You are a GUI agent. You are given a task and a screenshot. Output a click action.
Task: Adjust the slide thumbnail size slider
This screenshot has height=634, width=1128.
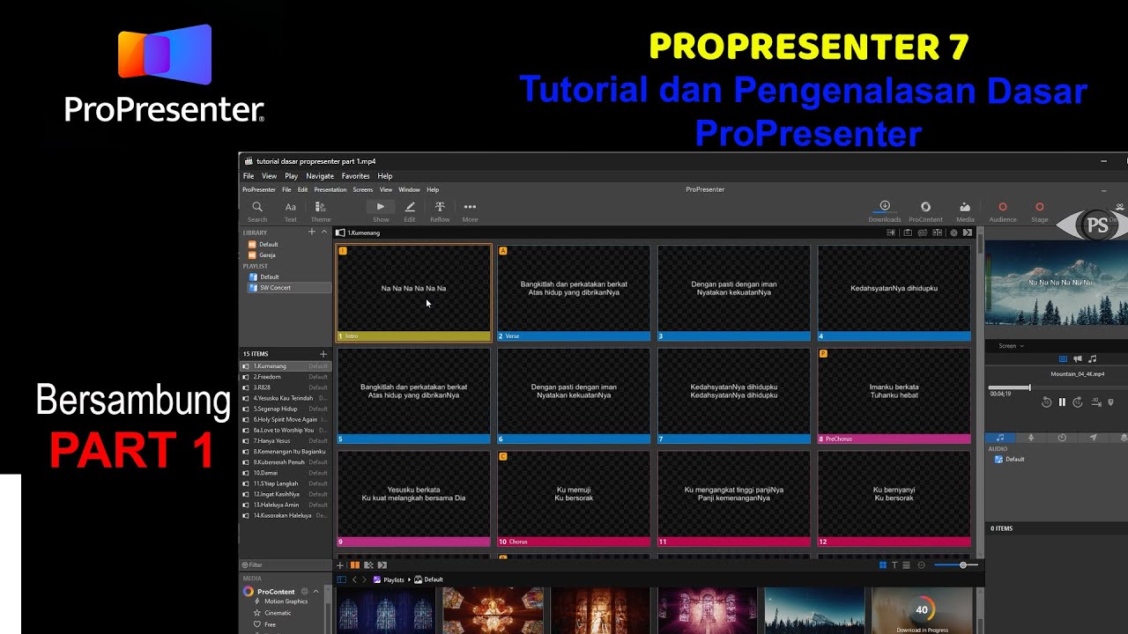955,565
